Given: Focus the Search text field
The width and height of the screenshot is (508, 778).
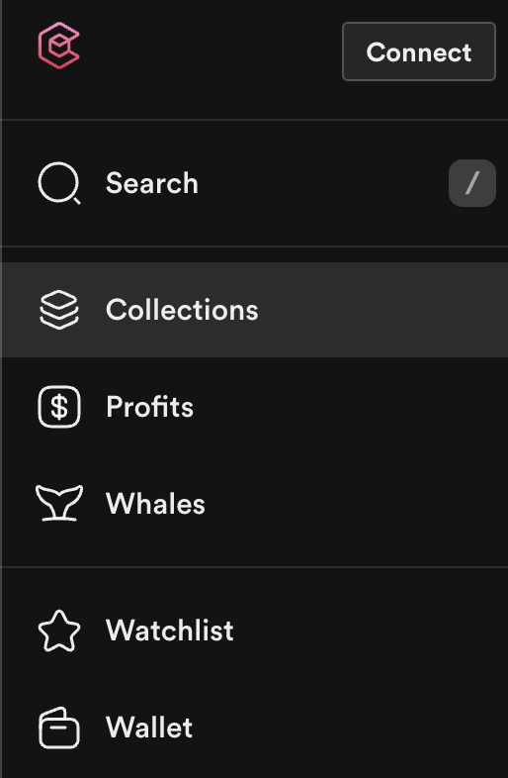Looking at the screenshot, I should [x=151, y=183].
